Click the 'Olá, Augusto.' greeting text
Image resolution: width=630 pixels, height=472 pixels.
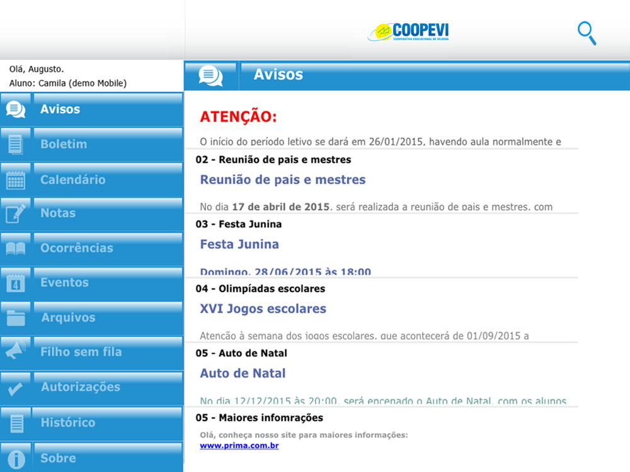click(37, 69)
